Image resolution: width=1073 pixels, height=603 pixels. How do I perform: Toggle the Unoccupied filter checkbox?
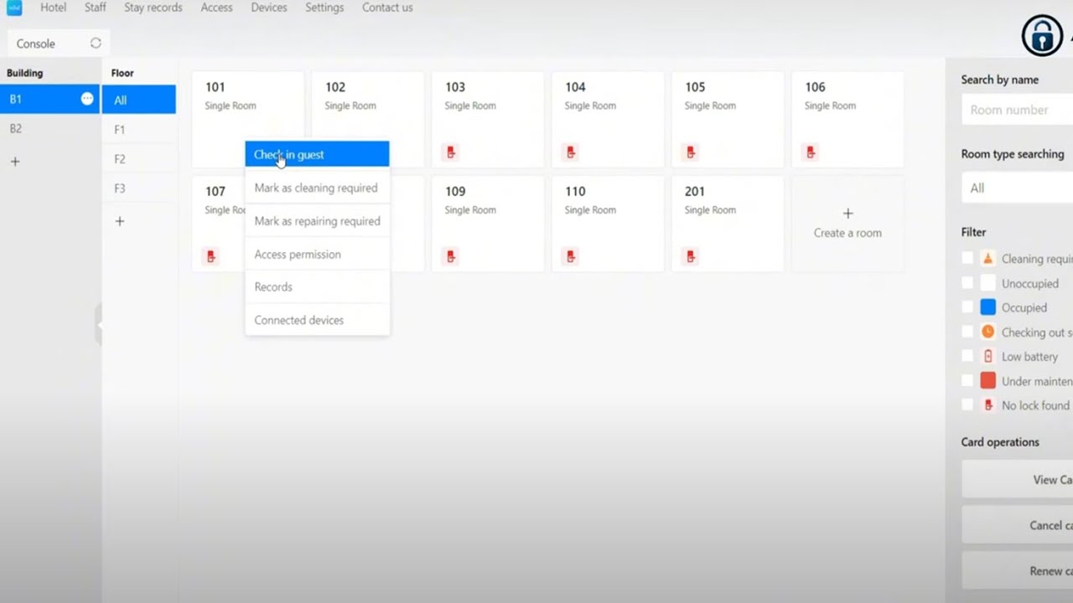967,283
